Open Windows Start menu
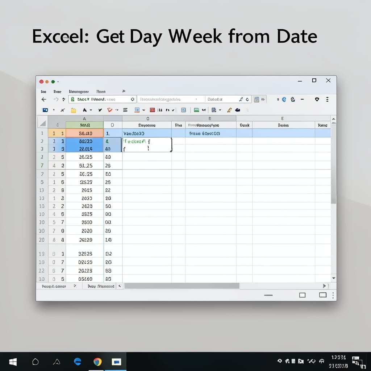This screenshot has width=371, height=371. (13, 362)
